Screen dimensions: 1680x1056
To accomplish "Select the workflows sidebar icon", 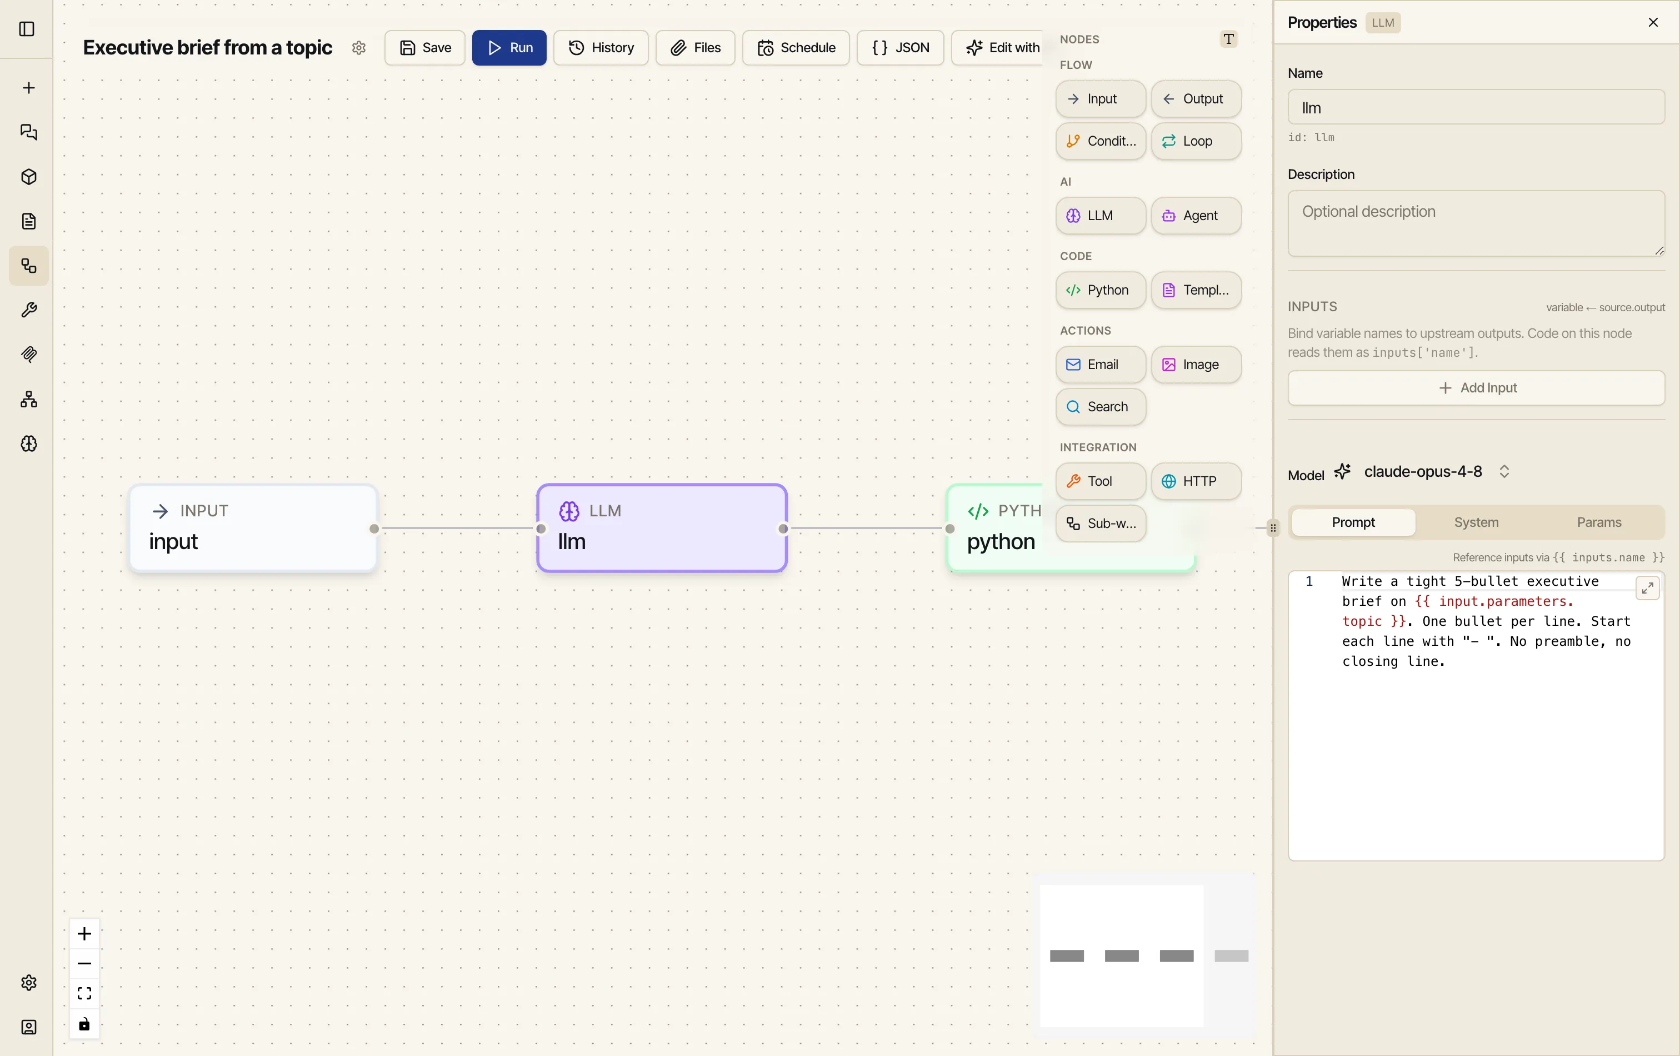I will (28, 266).
